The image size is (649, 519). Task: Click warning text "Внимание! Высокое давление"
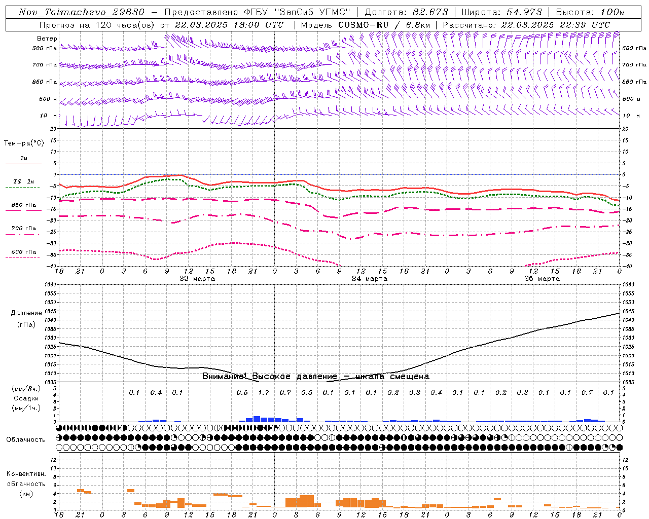(x=270, y=376)
